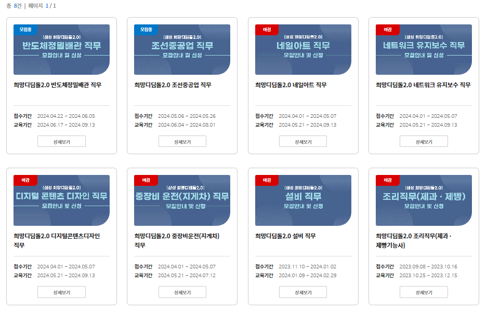Image resolution: width=487 pixels, height=312 pixels.
Task: Click 상세보기 on the 네트워크 유지보수 course card
Action: pos(424,141)
